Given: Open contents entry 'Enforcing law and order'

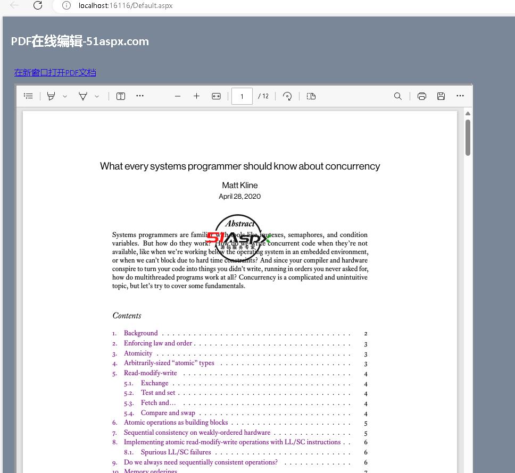Looking at the screenshot, I should (157, 343).
